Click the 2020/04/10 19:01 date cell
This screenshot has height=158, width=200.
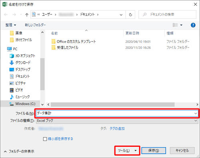click(x=138, y=41)
